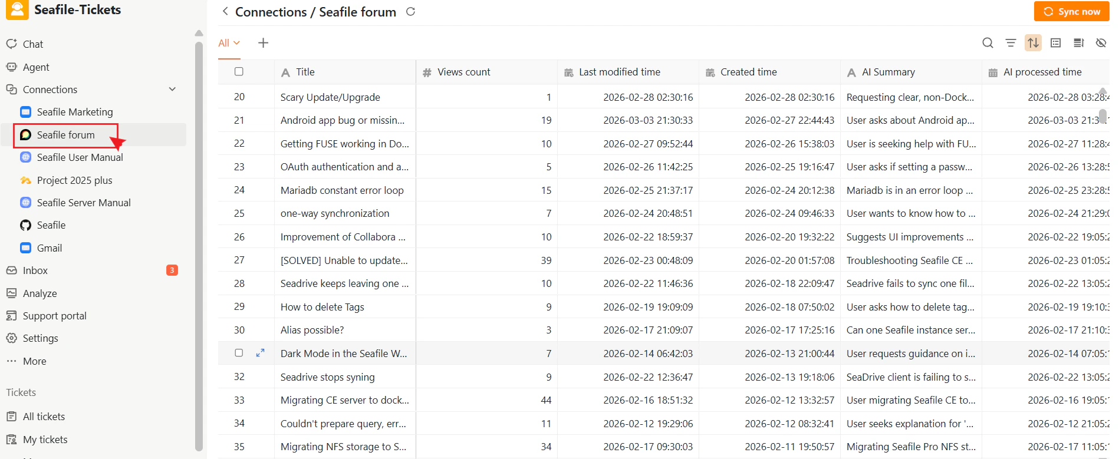This screenshot has width=1119, height=459.
Task: Click the AI Summary text-type icon
Action: click(x=851, y=72)
